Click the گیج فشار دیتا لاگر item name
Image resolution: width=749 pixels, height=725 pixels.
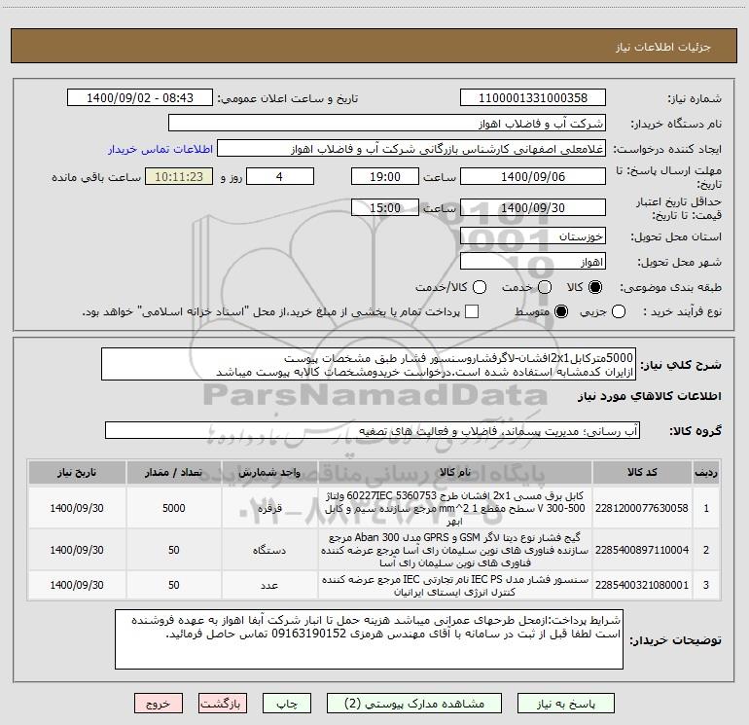pyautogui.click(x=455, y=550)
